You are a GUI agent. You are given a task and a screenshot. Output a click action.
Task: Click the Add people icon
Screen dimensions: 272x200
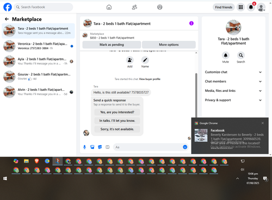(130, 60)
